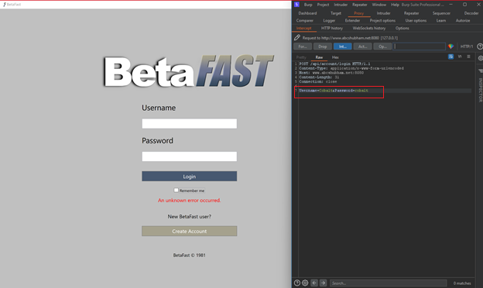This screenshot has width=483, height=288.
Task: Open the Intruder menu in menu bar
Action: 341,5
